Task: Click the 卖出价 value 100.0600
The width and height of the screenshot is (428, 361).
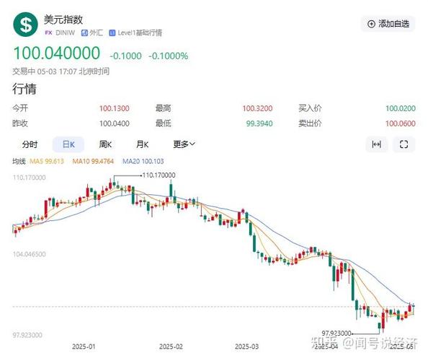Action: (x=401, y=123)
